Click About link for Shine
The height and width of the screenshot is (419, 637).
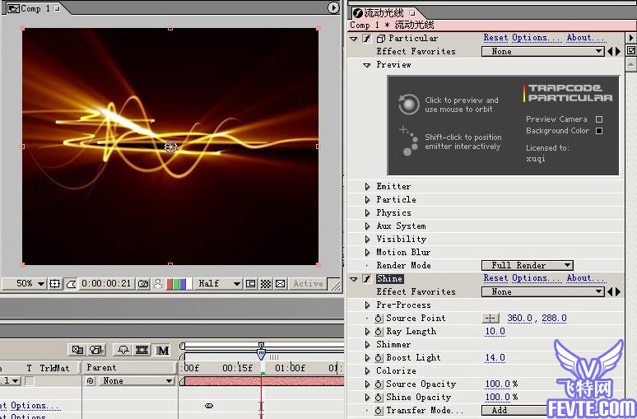click(x=584, y=278)
